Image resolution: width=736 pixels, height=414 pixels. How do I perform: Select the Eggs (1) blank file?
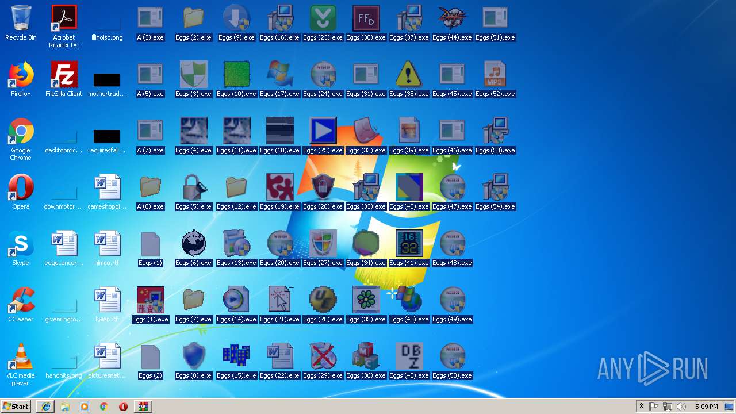tap(150, 244)
